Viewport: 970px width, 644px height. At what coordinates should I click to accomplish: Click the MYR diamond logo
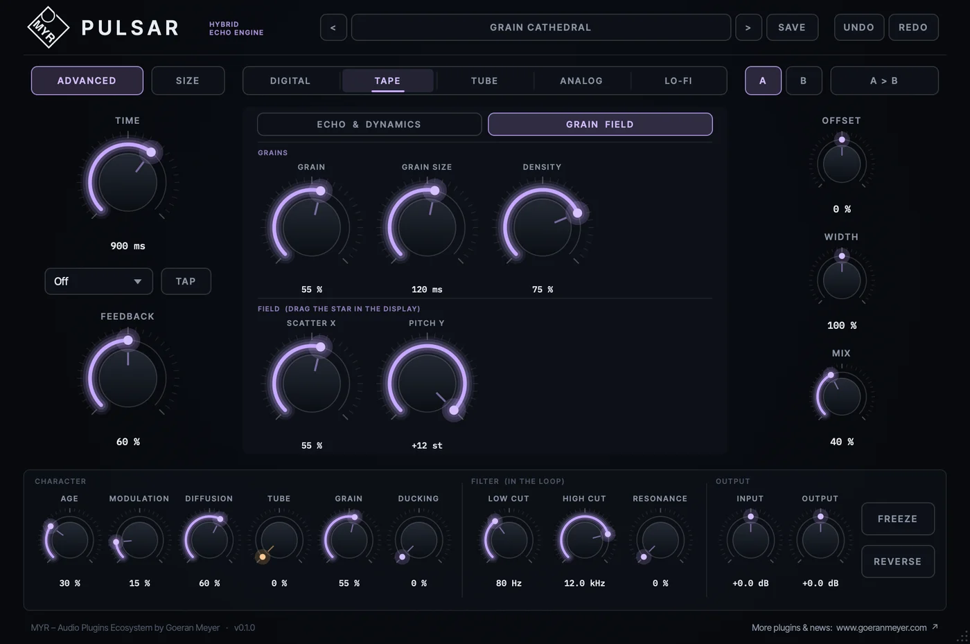click(x=48, y=27)
